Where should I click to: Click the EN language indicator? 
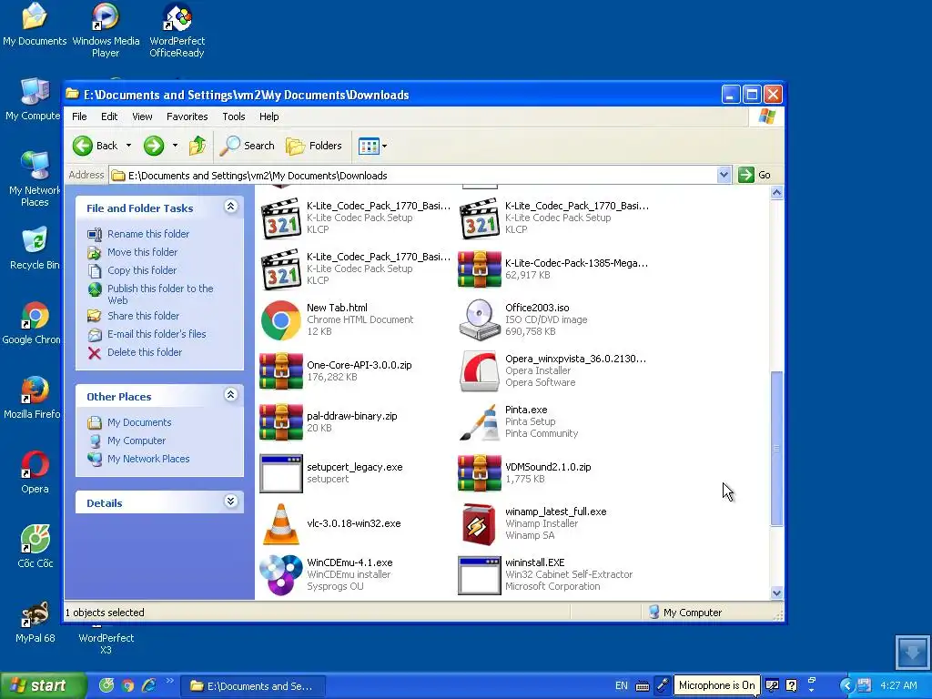click(x=621, y=685)
